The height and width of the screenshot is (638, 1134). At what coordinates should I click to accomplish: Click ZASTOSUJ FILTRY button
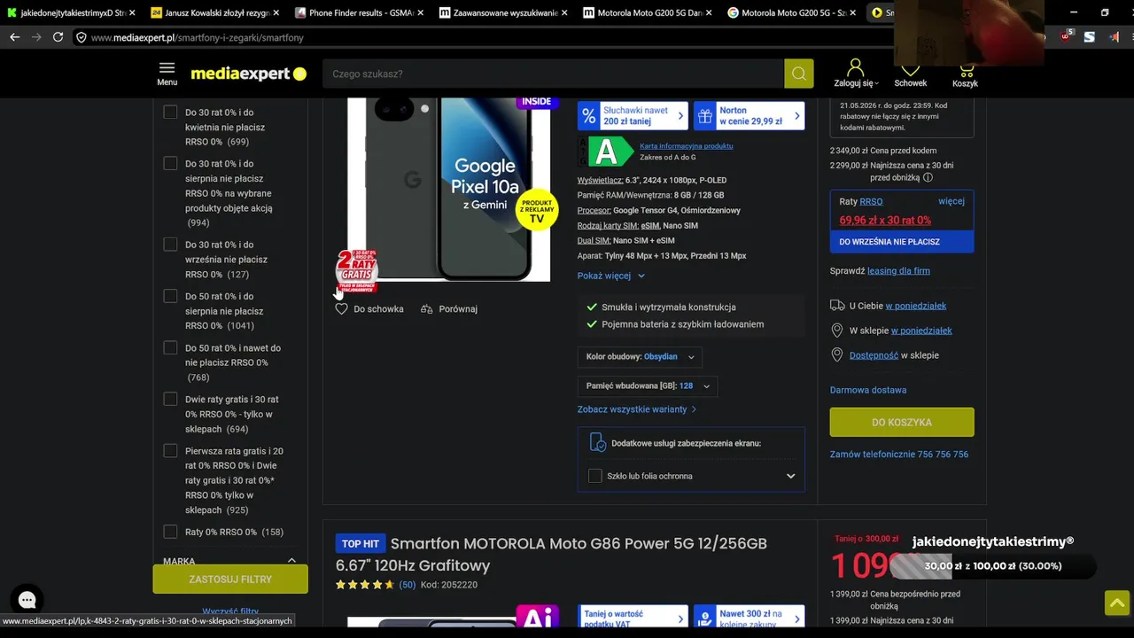click(230, 580)
